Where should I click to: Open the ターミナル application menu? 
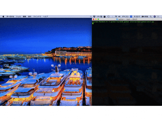click(x=10, y=16)
